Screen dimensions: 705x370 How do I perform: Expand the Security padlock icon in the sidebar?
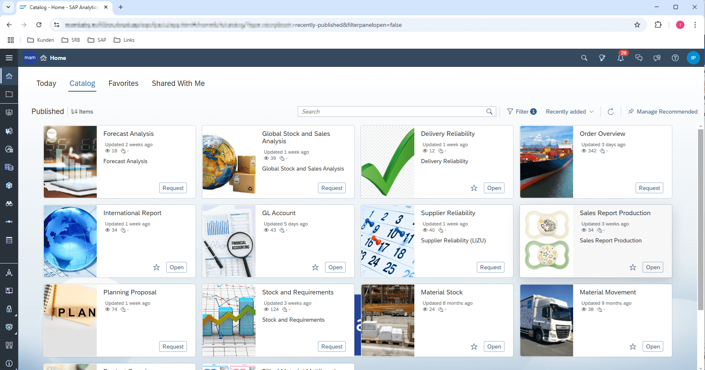click(9, 309)
